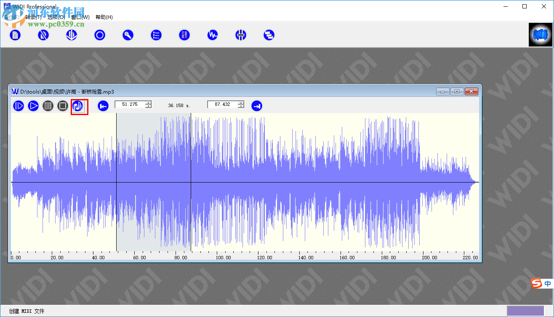Decrease the 87.432 end time with the stepper
Viewport: 554px width, 317px height.
(240, 106)
